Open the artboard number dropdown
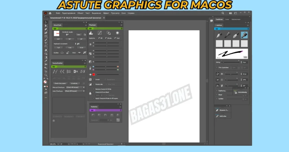Screen dimensions: 289x152 (83, 144)
